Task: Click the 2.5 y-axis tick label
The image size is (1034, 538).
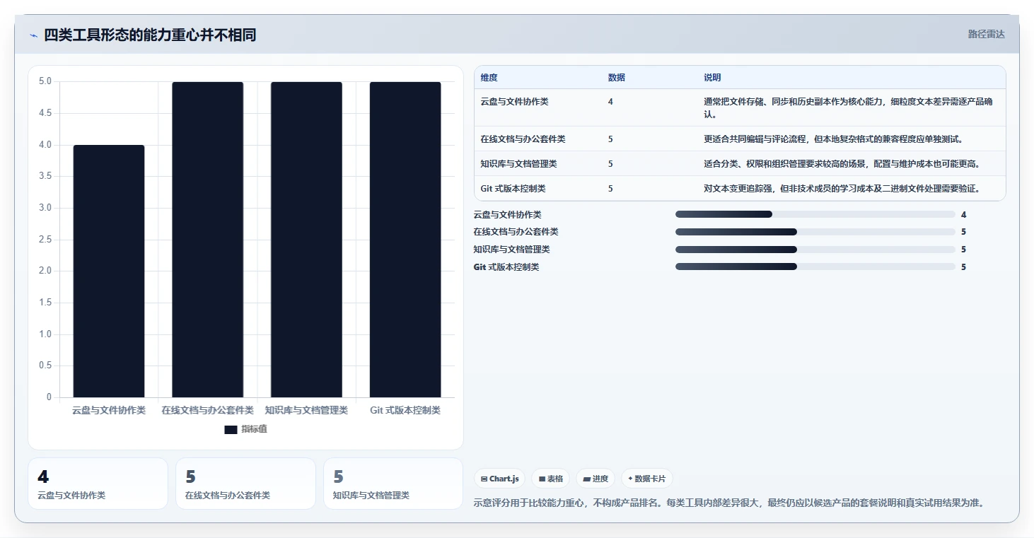Action: point(45,240)
